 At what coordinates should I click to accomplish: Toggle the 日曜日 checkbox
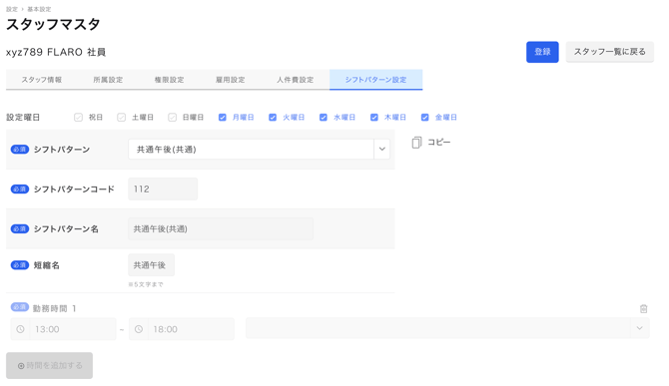[173, 117]
